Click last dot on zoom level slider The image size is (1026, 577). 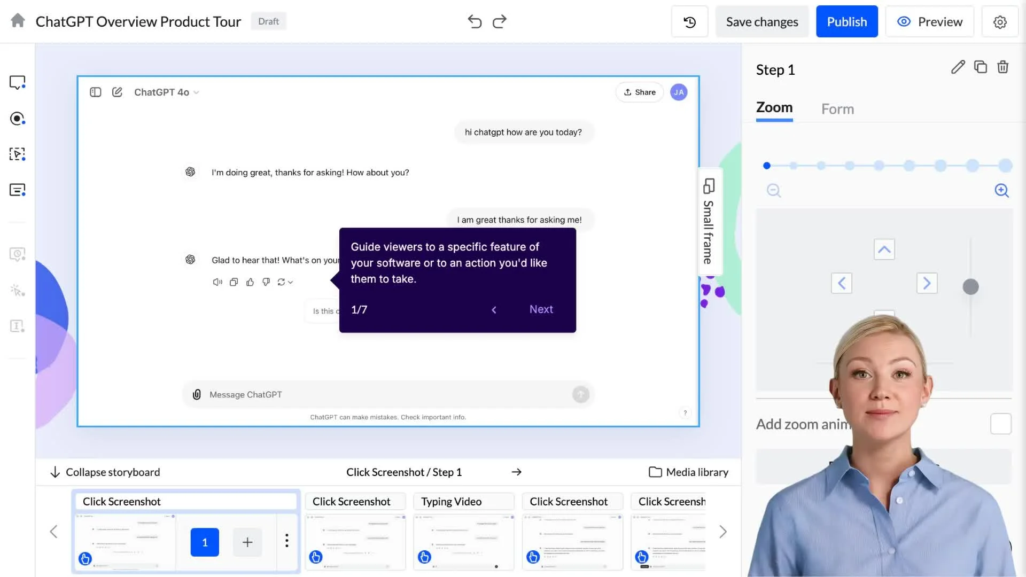coord(1006,166)
